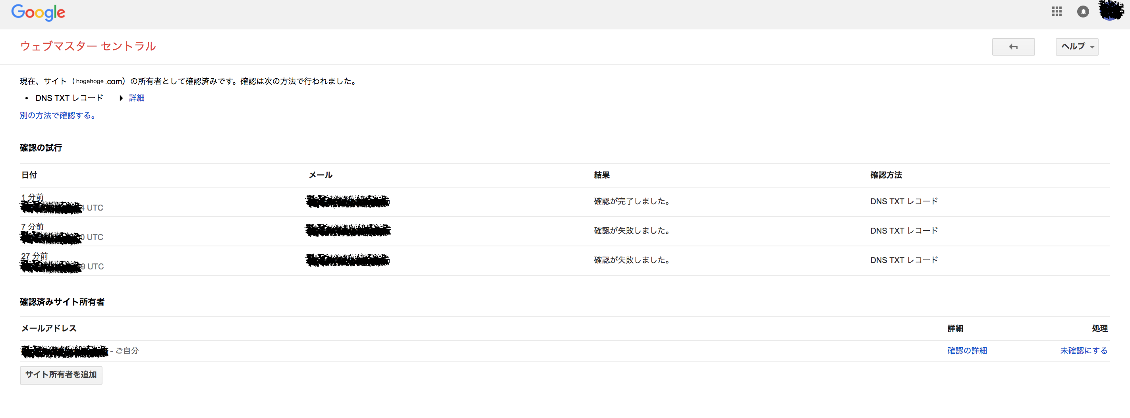Click the 処理 column header

pos(1099,328)
